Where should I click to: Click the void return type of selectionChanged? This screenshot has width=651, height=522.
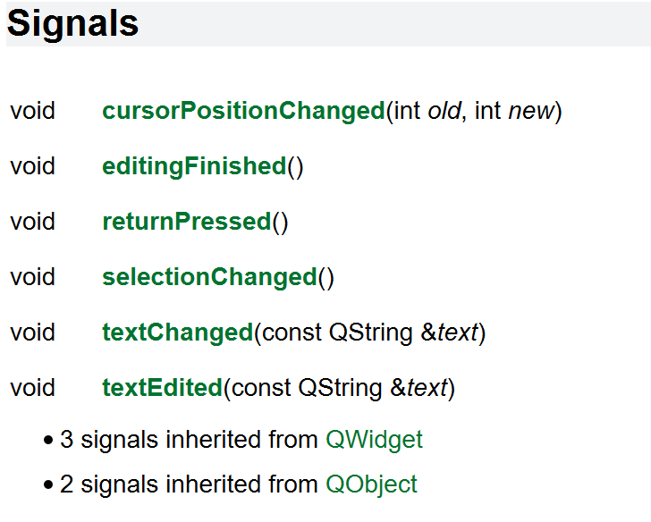[33, 277]
